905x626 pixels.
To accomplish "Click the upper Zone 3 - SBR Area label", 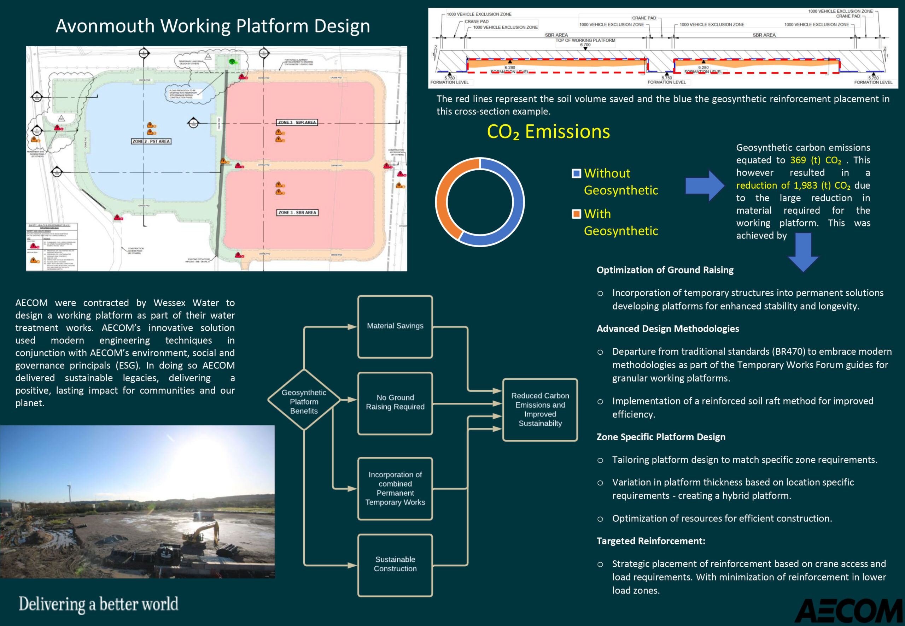I will click(x=297, y=122).
